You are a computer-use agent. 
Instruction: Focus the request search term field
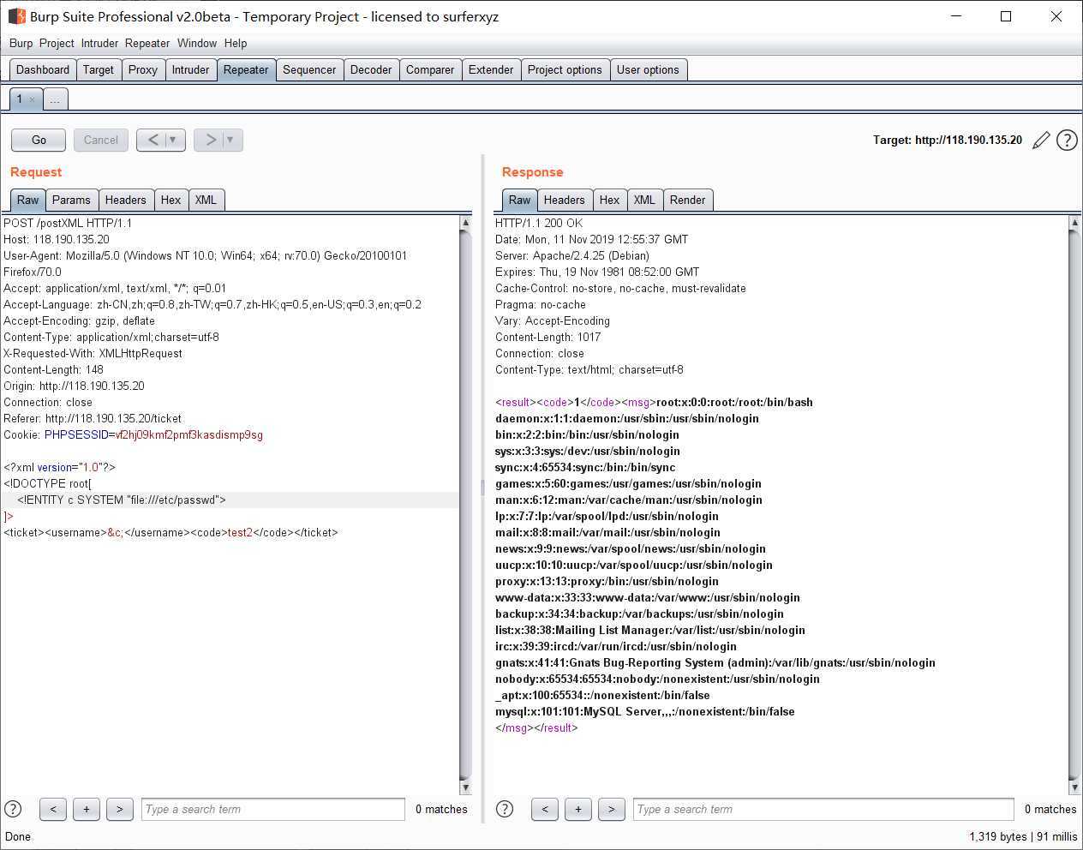[x=273, y=809]
